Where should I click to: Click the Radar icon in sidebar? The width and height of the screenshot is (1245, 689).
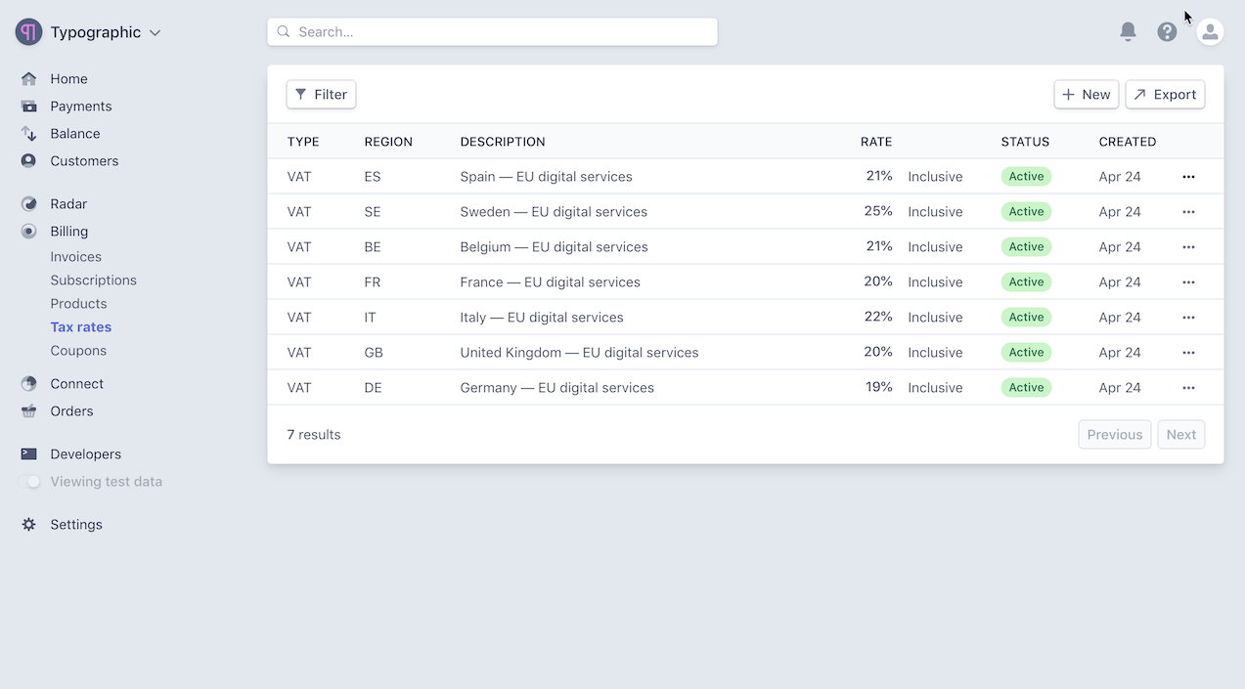click(x=29, y=204)
